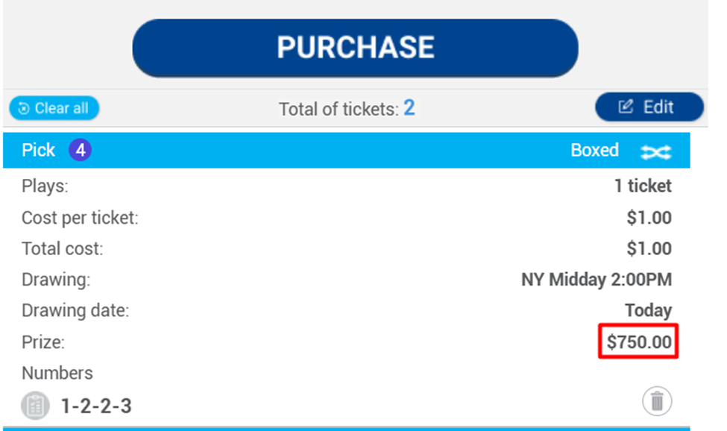The width and height of the screenshot is (727, 431).
Task: Click the Total cost $1.00 amount
Action: 649,248
